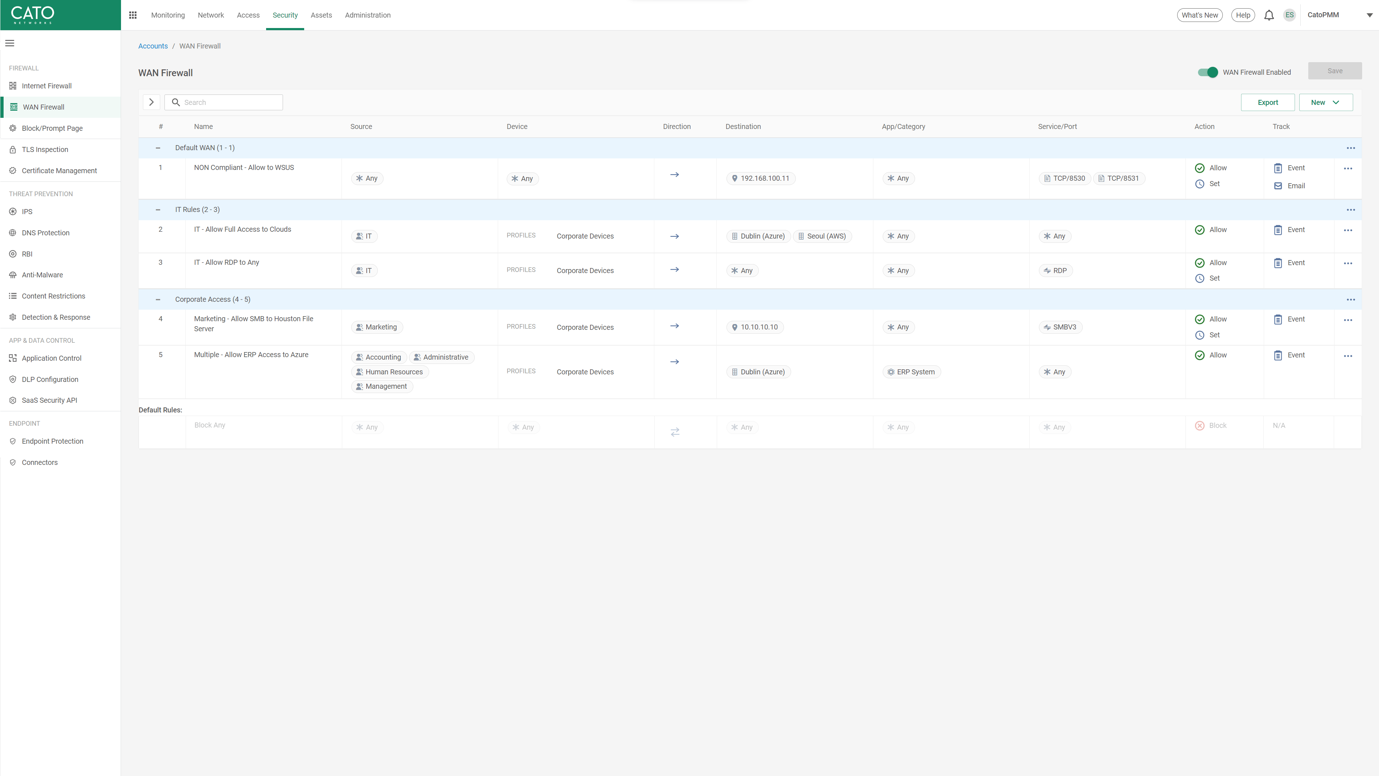Open the Administration menu tab
Image resolution: width=1379 pixels, height=776 pixels.
point(367,15)
